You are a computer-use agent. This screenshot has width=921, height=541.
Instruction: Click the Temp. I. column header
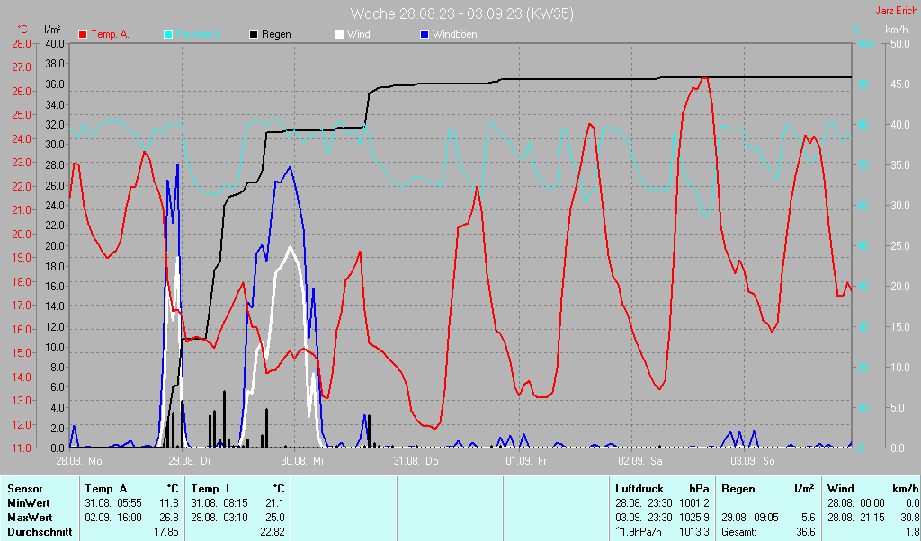[x=212, y=489]
